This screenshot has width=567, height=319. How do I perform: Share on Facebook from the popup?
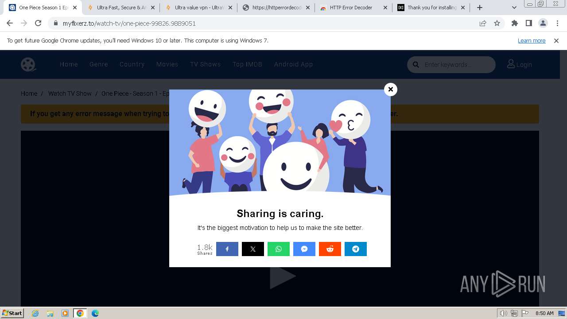point(227,249)
